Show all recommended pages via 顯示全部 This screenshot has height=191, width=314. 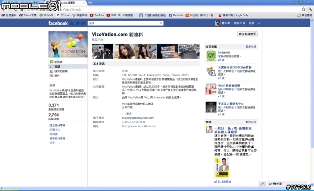tap(251, 47)
